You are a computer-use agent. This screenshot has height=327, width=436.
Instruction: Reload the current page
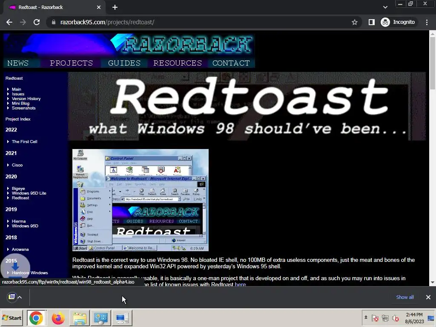click(x=37, y=22)
